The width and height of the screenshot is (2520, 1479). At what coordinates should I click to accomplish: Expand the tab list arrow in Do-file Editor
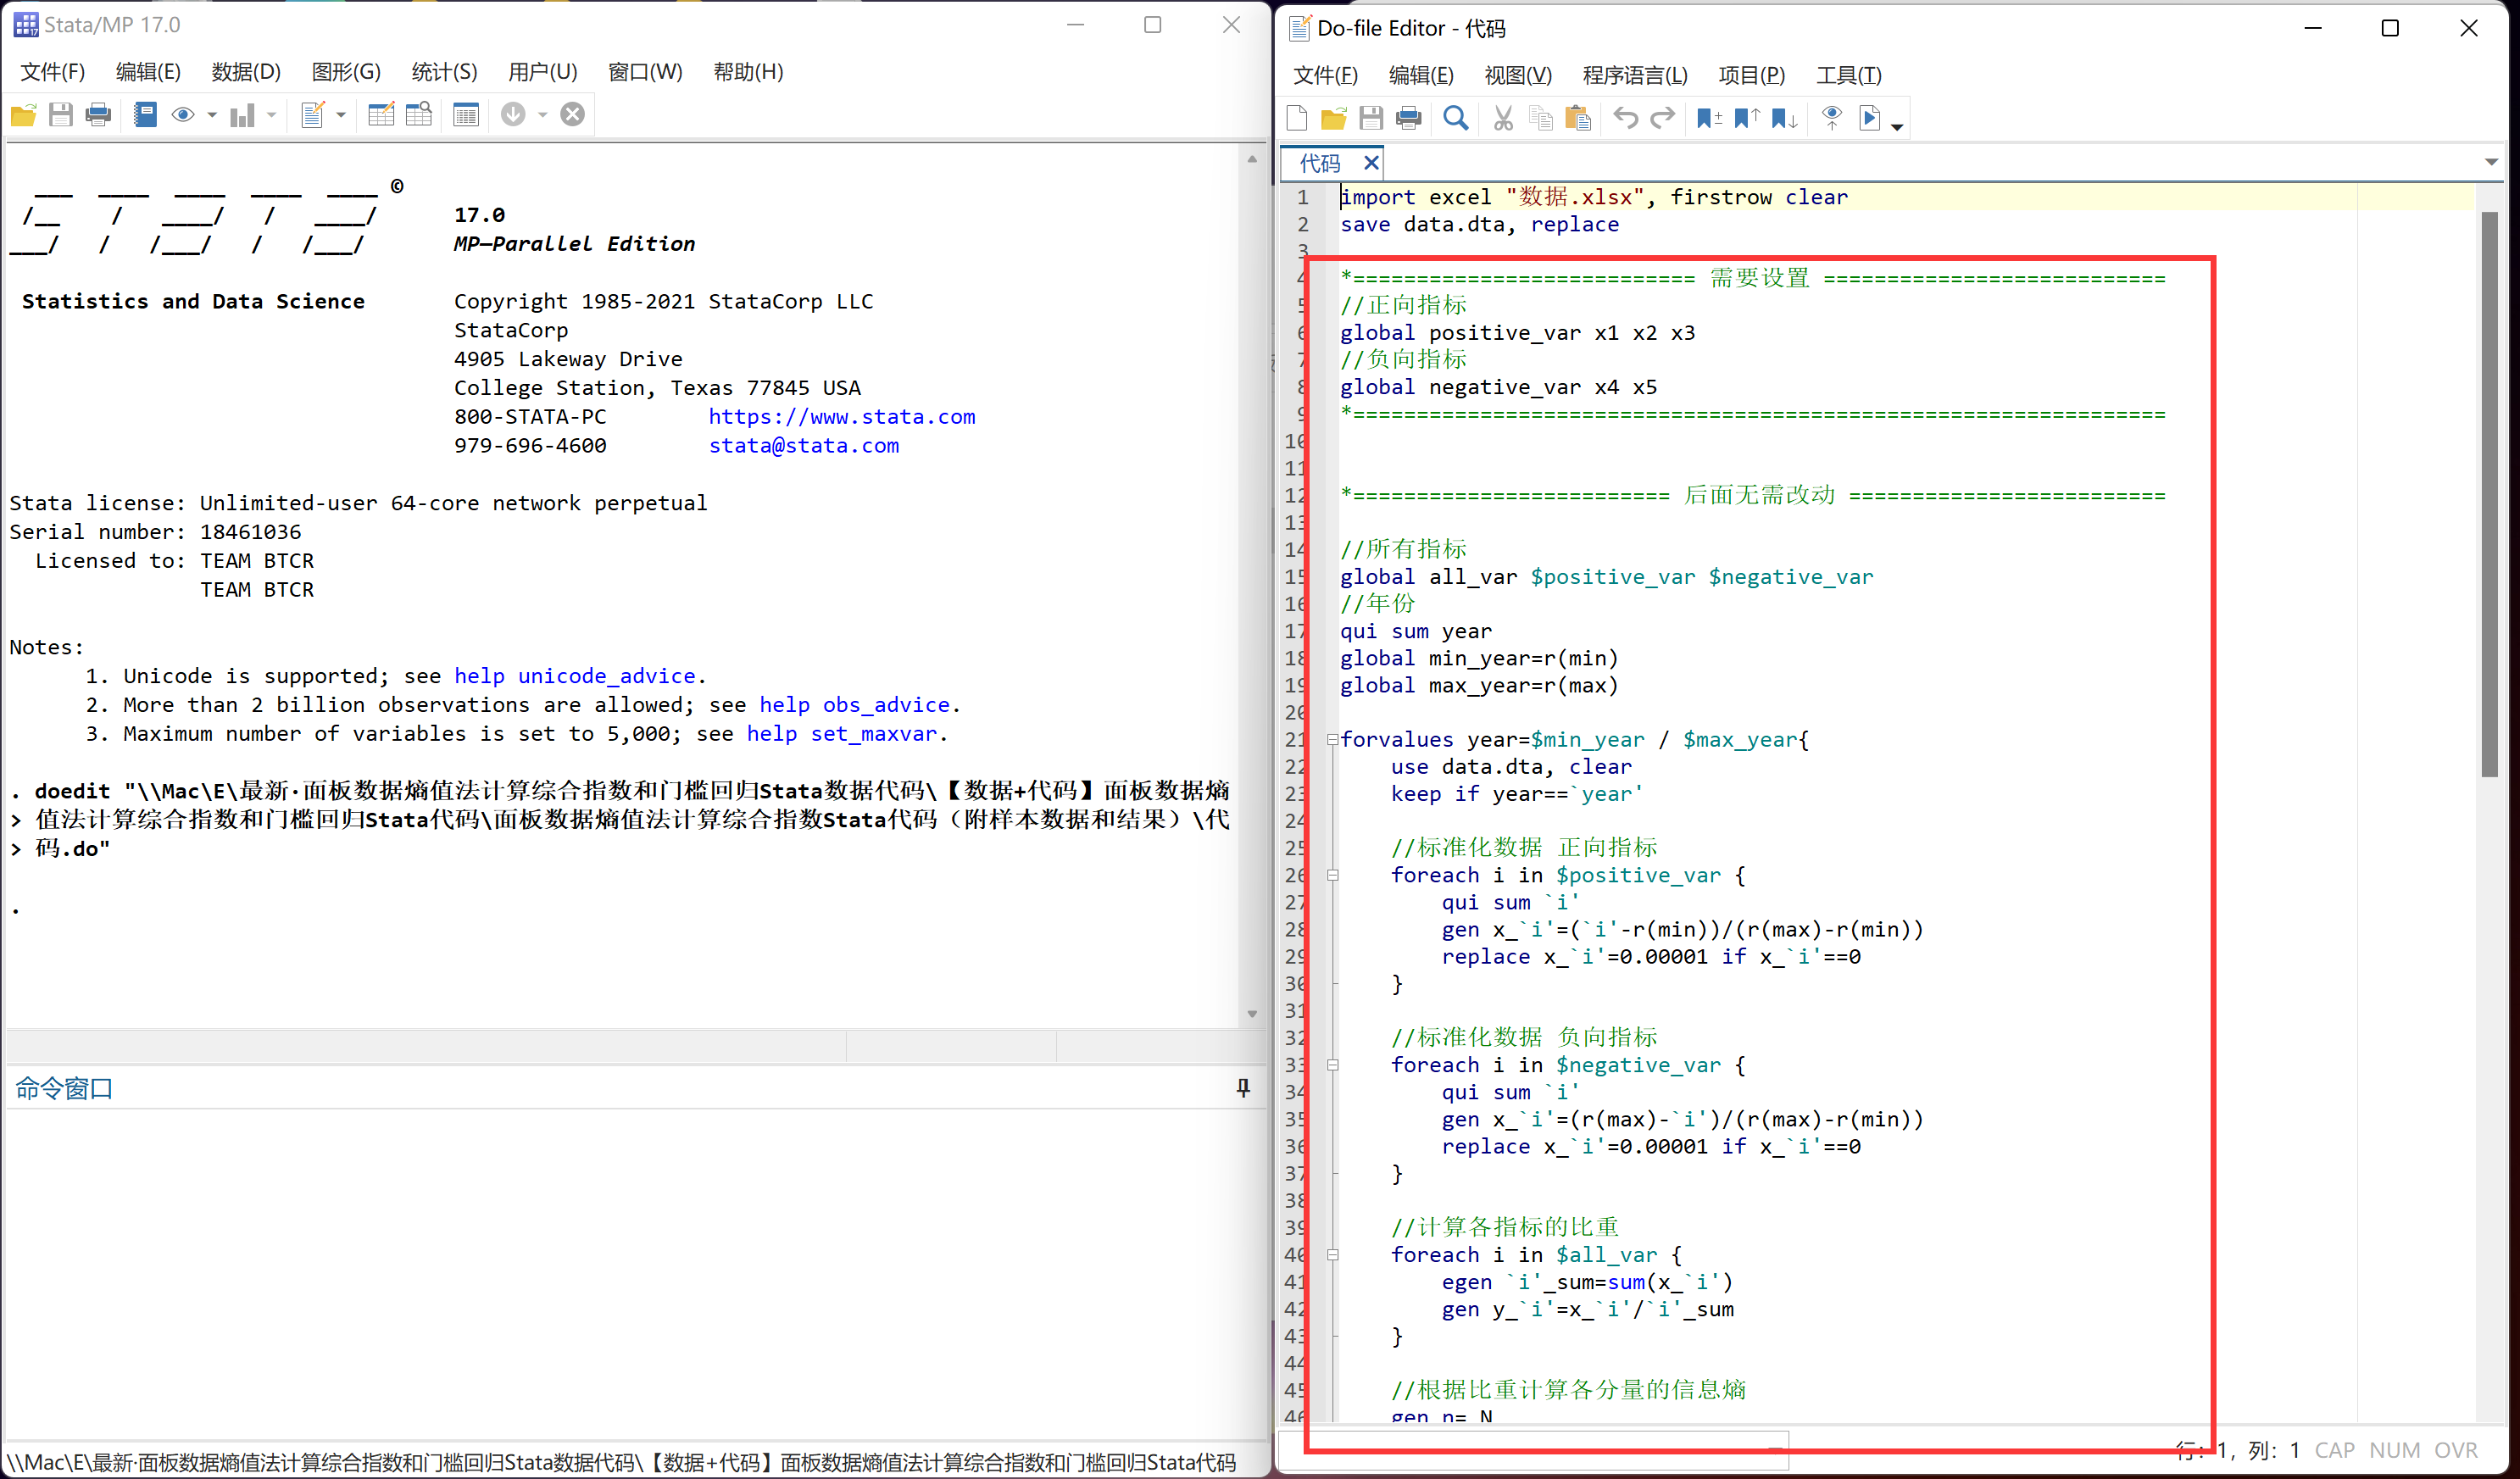click(2491, 162)
